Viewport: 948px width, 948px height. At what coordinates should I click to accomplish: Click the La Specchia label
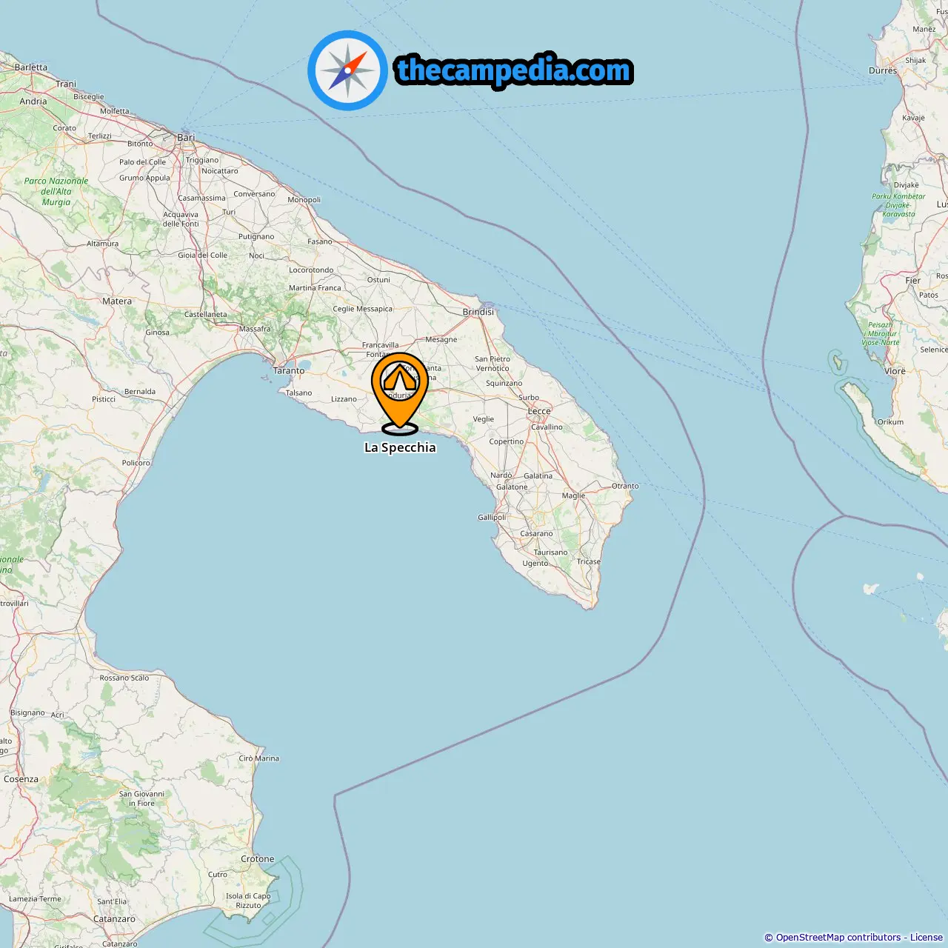point(400,447)
